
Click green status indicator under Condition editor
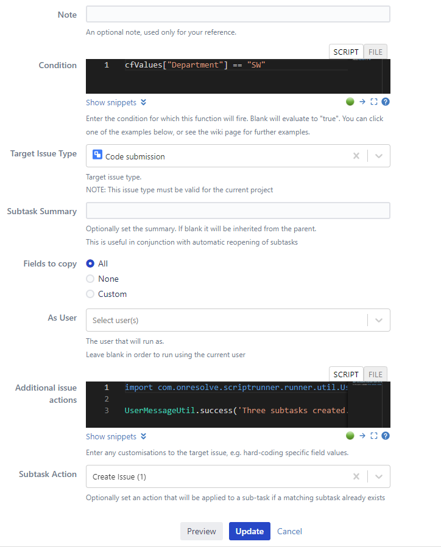tap(350, 102)
